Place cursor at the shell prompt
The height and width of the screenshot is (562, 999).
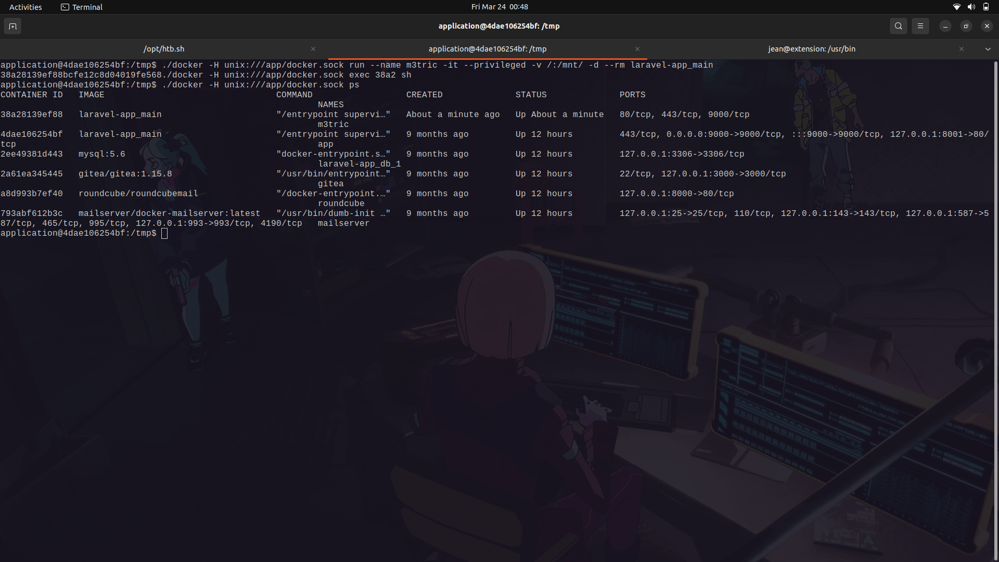point(164,233)
